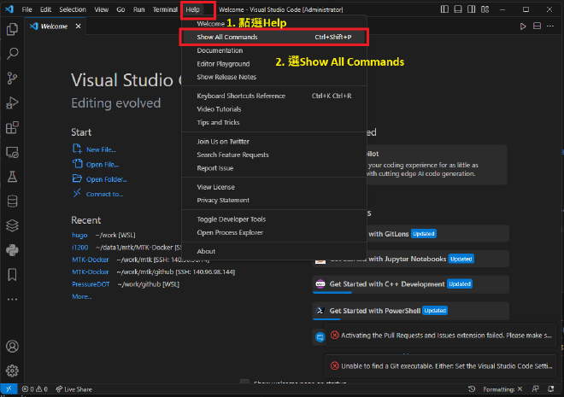
Task: Toggle panel layout icon in title bar
Action: [458, 9]
